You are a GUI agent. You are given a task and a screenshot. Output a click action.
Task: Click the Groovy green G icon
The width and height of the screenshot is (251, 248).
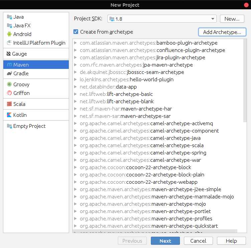tap(9, 84)
